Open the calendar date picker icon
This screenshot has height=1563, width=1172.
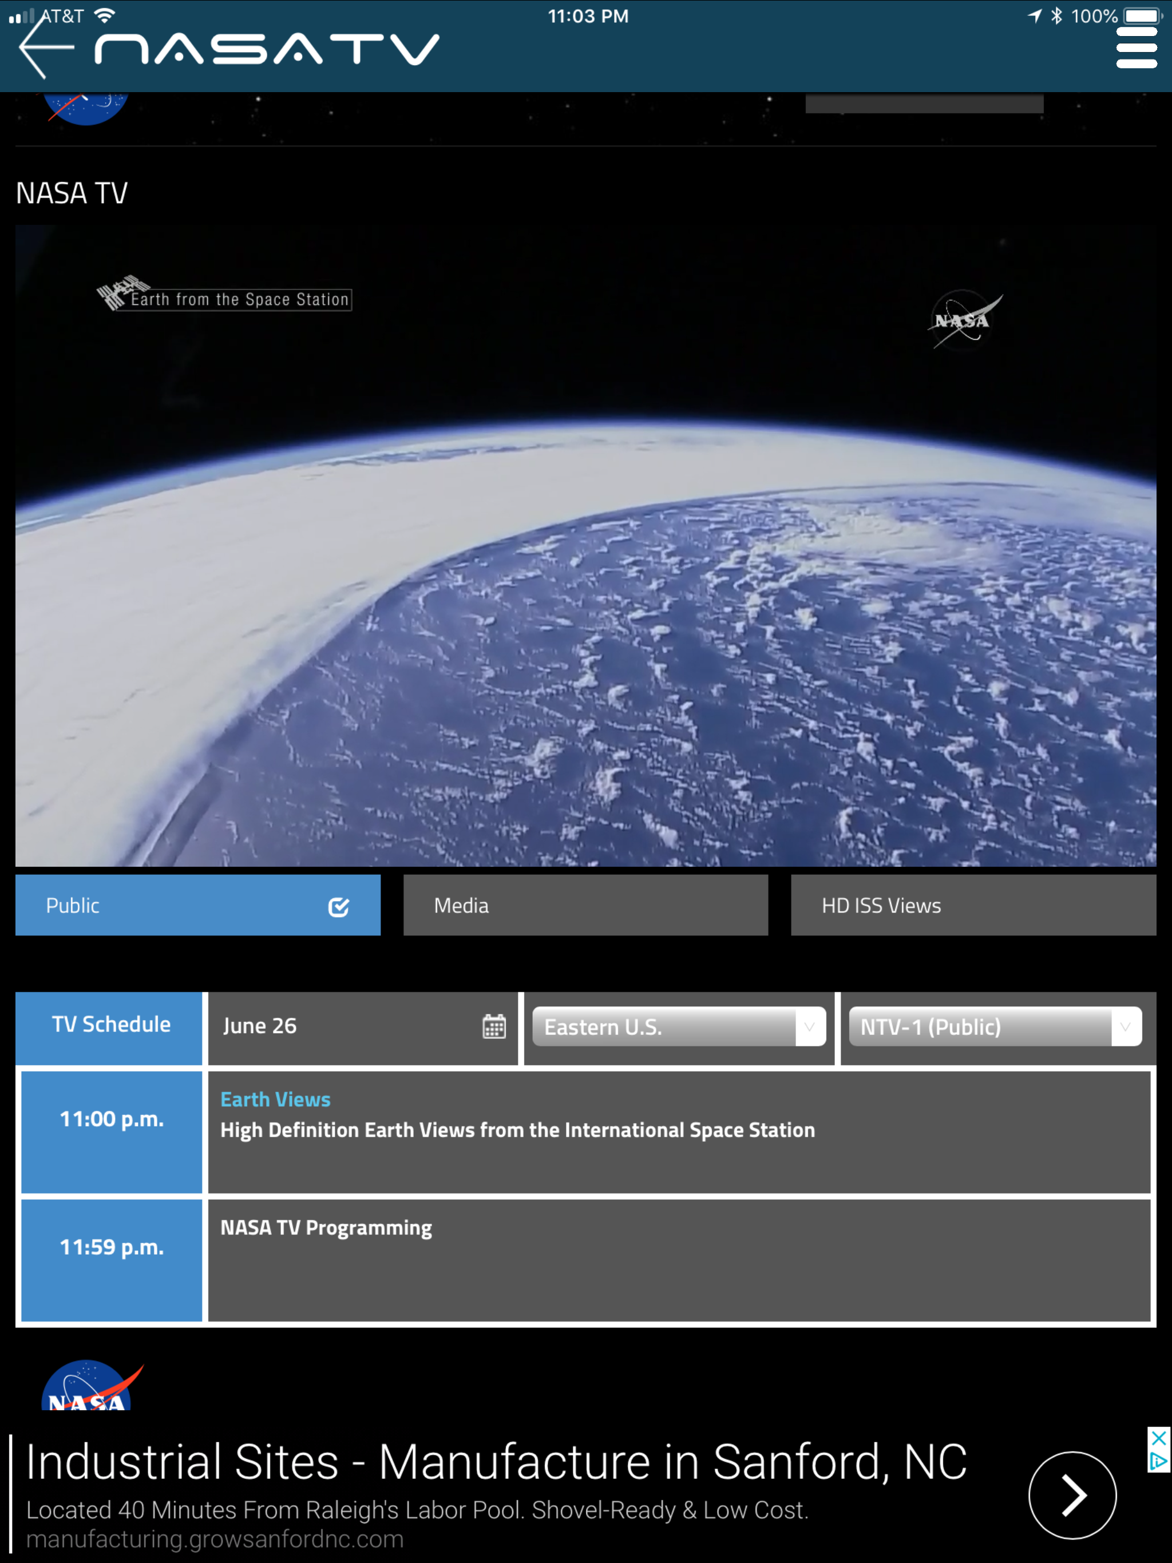click(494, 1026)
